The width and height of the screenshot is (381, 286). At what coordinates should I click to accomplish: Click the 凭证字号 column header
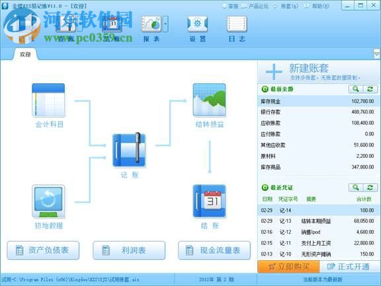pos(288,199)
